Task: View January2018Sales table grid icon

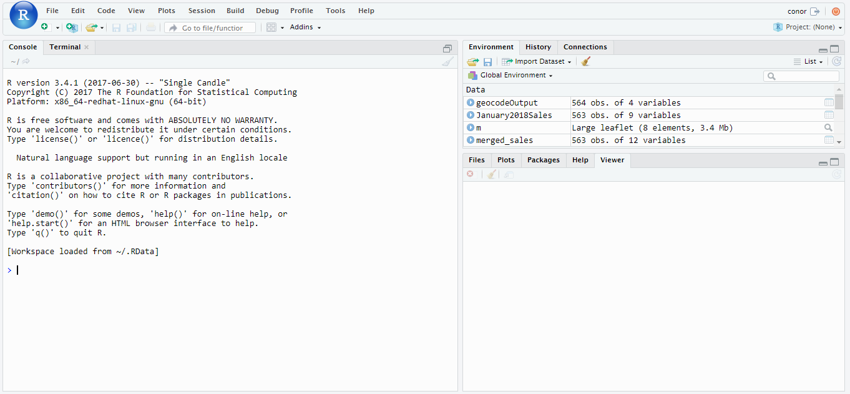Action: pyautogui.click(x=829, y=115)
